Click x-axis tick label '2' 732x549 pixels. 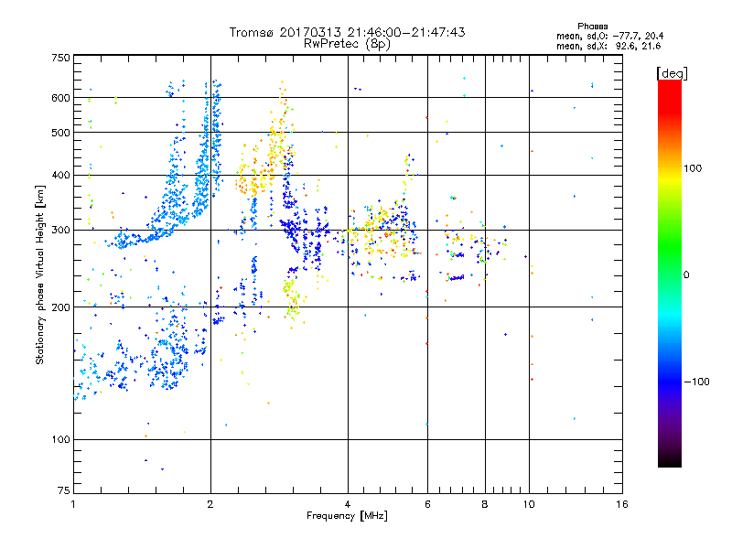pos(210,504)
